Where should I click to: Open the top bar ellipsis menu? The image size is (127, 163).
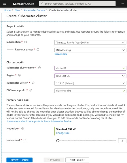click(x=122, y=4)
